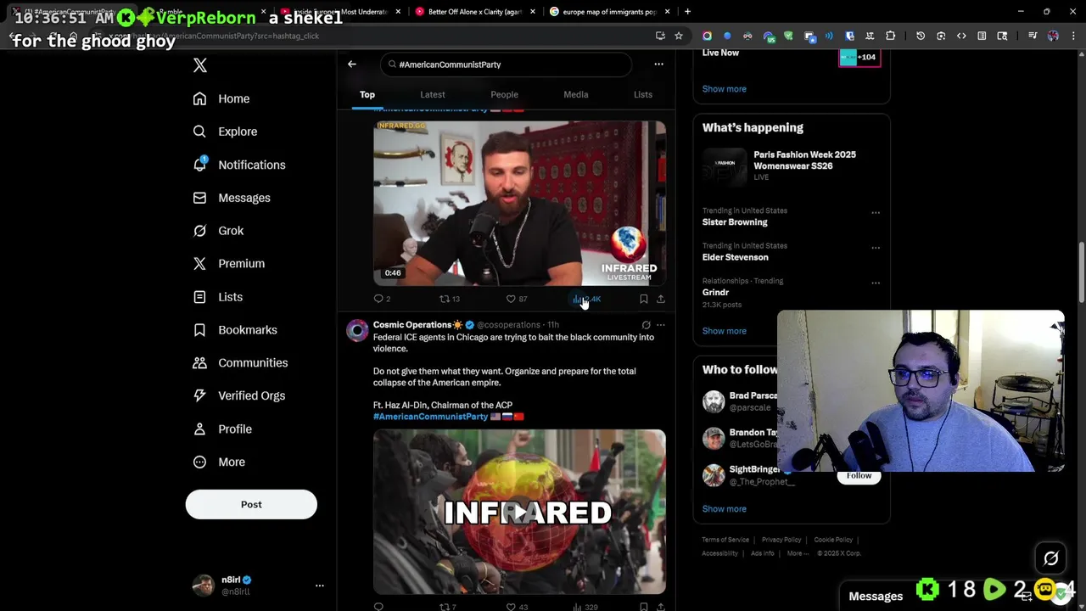1086x611 pixels.
Task: Switch to the People tab
Action: 504,94
